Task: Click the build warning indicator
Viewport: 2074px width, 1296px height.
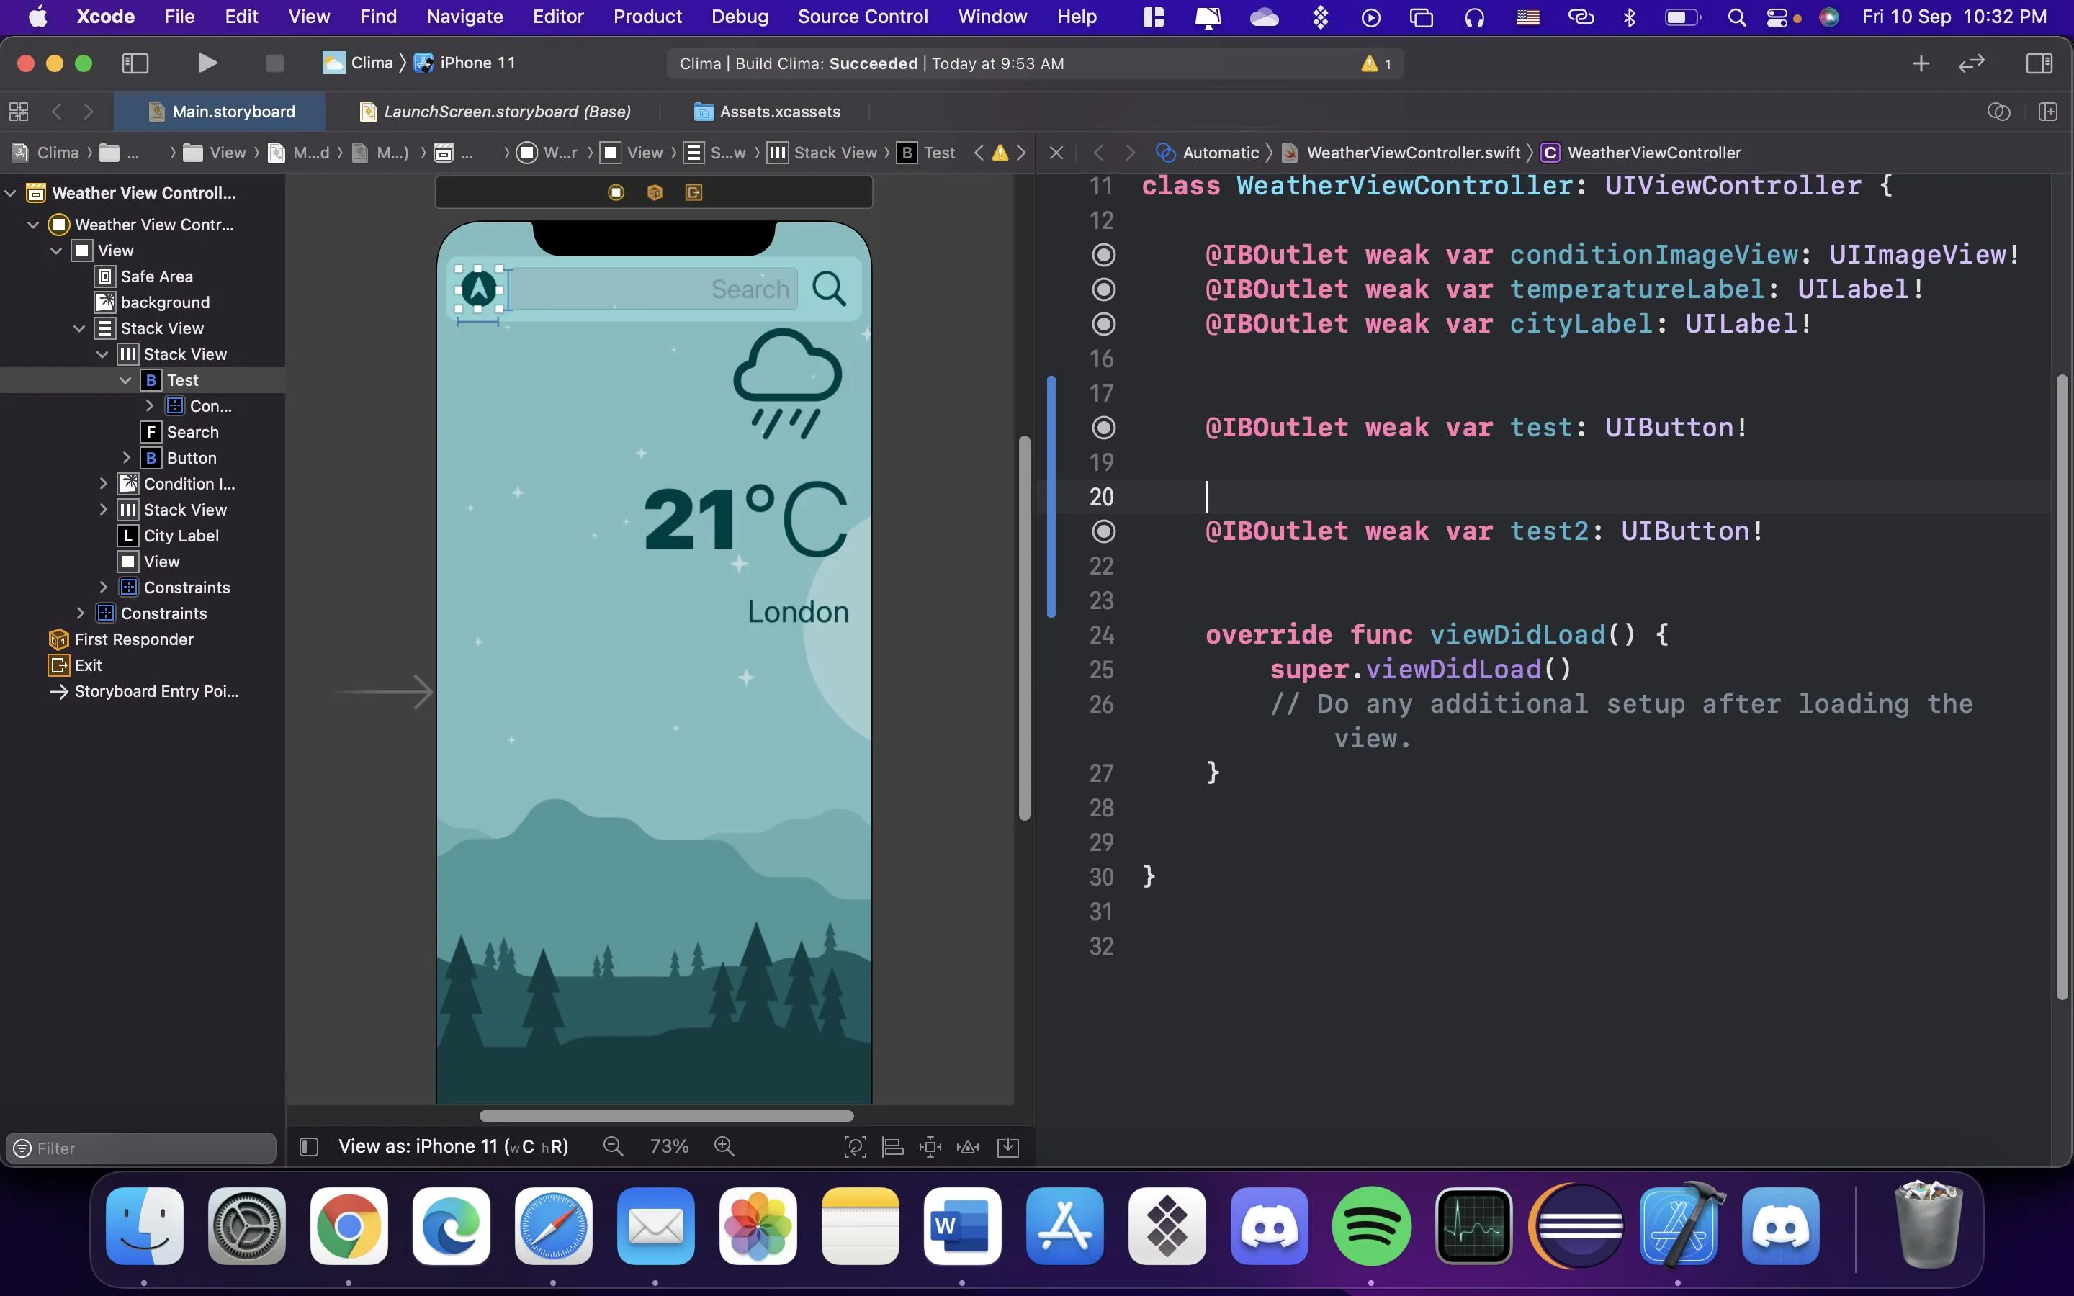Action: [x=1375, y=63]
